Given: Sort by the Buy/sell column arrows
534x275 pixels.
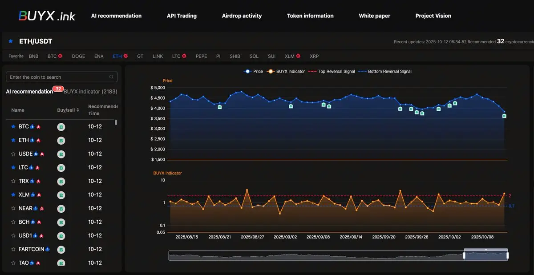Looking at the screenshot, I should click(x=78, y=110).
